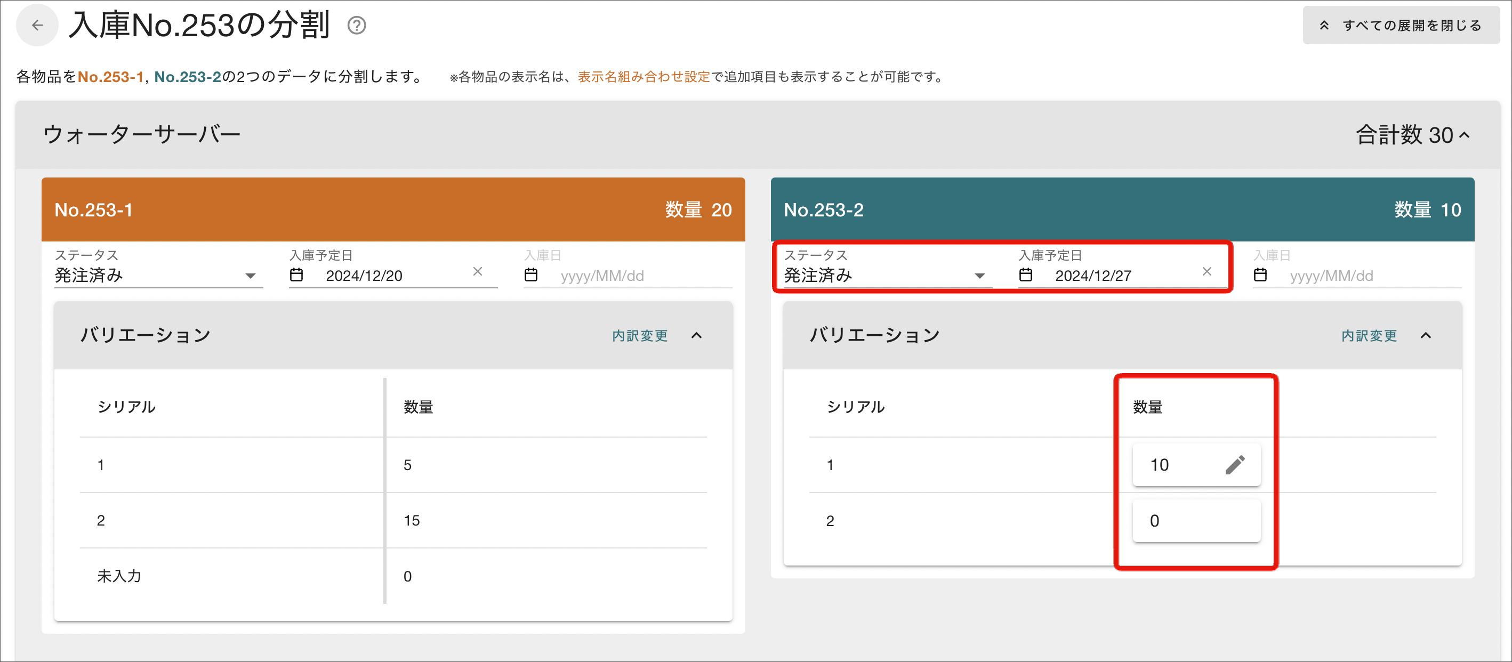The width and height of the screenshot is (1512, 662).
Task: Collapse バリエーション panel of No.253-2
Action: pyautogui.click(x=1426, y=336)
